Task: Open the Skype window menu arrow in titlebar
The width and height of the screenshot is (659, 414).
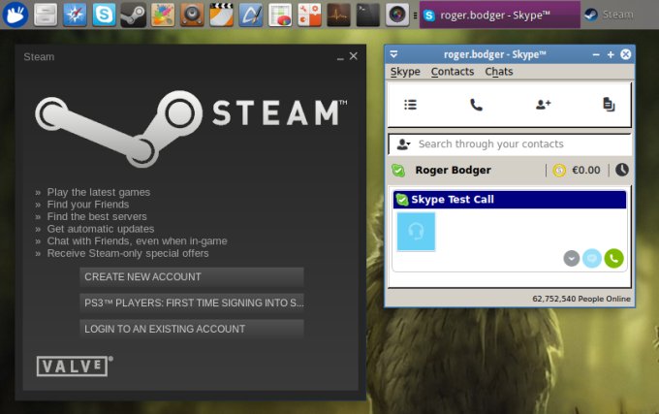Action: tap(393, 54)
